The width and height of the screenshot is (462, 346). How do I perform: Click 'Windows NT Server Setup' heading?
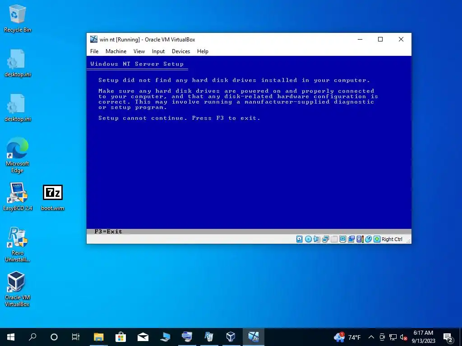tap(137, 64)
